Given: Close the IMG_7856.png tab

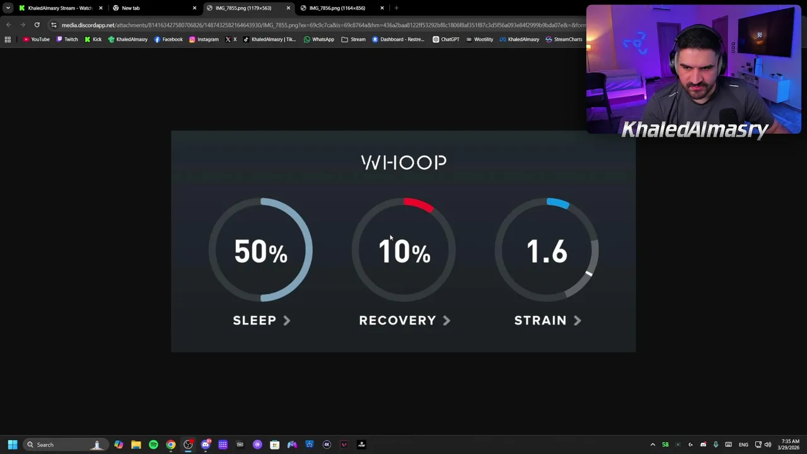Looking at the screenshot, I should pos(382,8).
